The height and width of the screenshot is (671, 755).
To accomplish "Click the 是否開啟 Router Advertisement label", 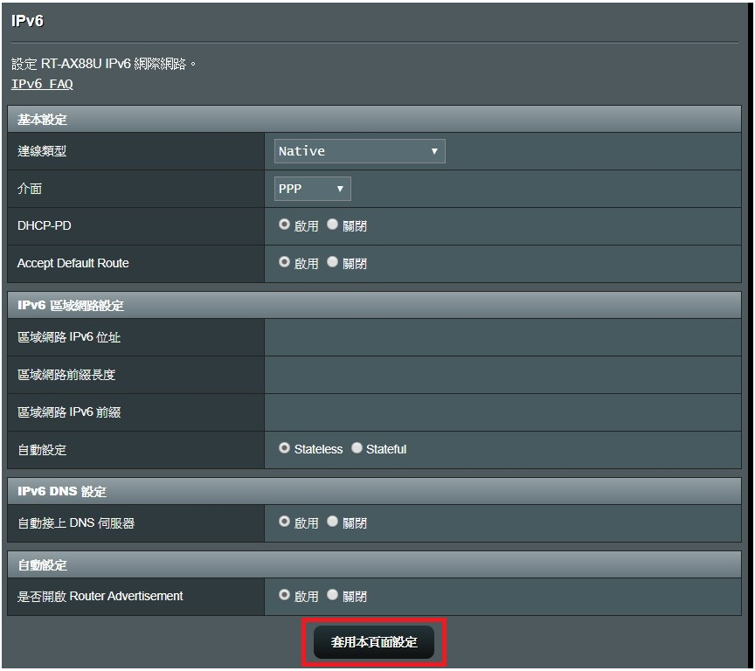I will (x=100, y=597).
